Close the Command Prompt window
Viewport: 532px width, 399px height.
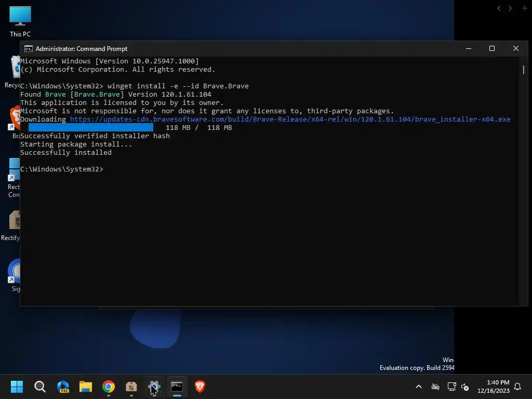pyautogui.click(x=516, y=48)
